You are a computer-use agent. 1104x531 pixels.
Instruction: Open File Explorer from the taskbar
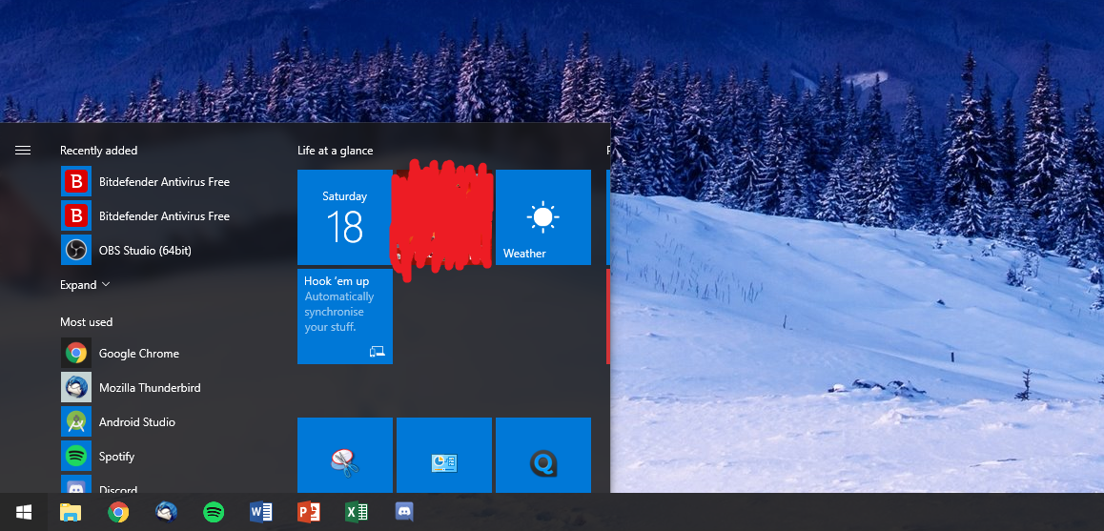71,513
